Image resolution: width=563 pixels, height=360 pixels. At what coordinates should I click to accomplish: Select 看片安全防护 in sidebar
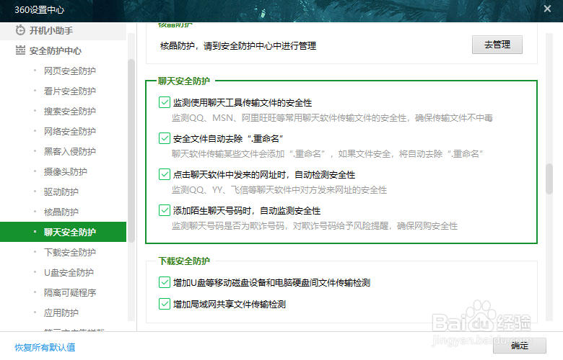(70, 91)
